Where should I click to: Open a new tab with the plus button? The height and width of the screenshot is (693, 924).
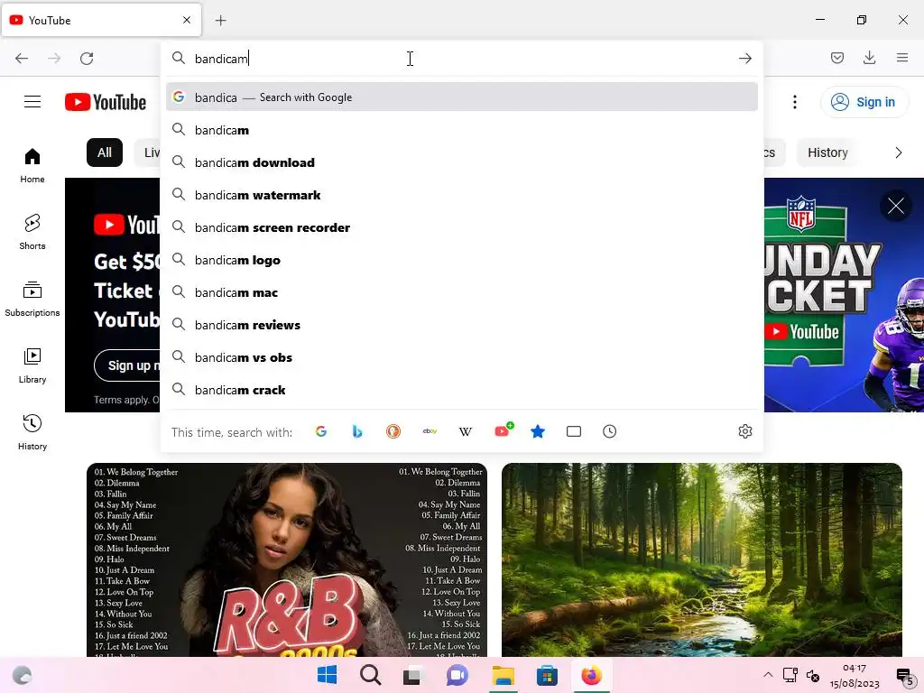pyautogui.click(x=220, y=21)
